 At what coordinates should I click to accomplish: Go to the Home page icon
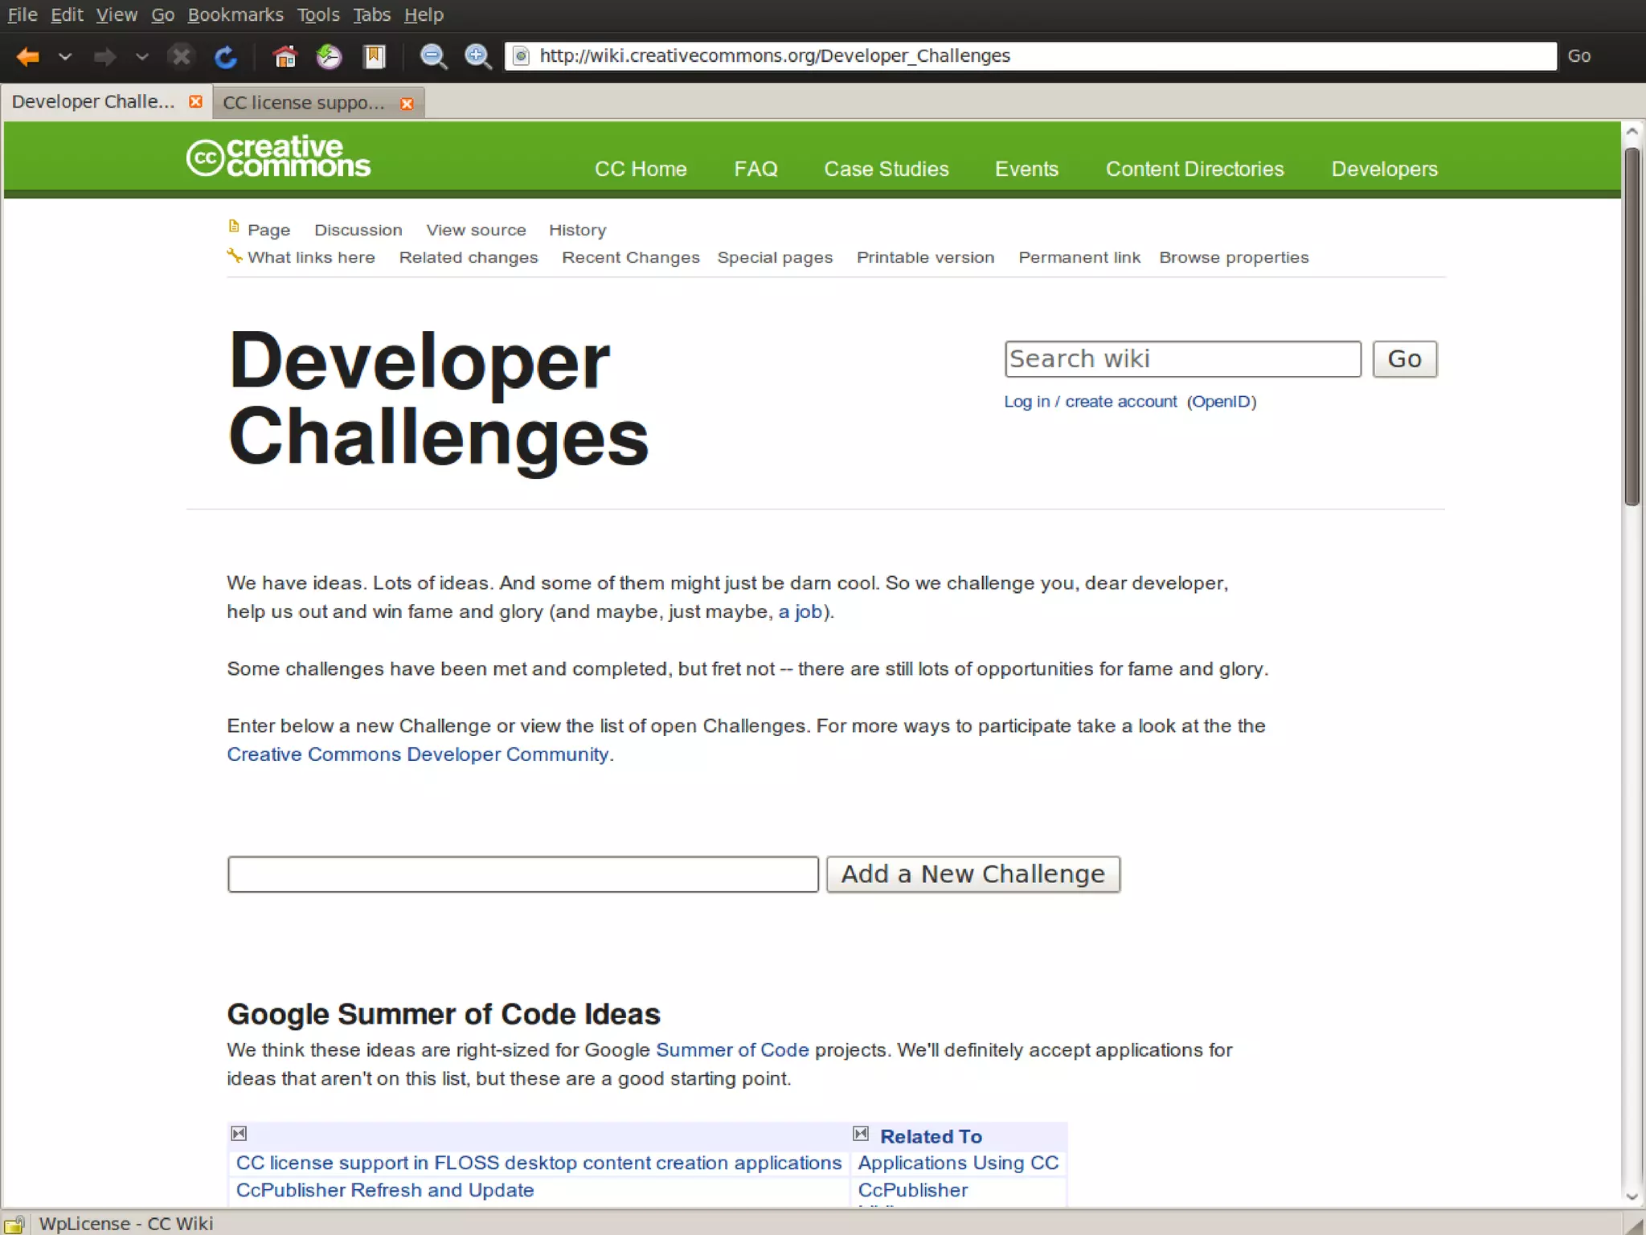click(x=285, y=57)
